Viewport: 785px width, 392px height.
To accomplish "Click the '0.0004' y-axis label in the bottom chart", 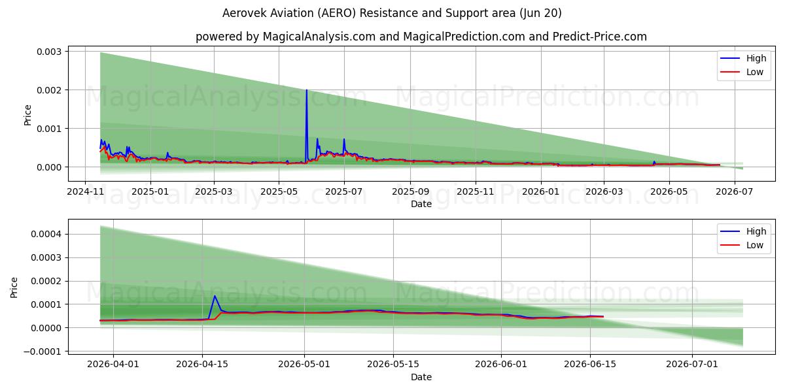I will click(x=47, y=234).
